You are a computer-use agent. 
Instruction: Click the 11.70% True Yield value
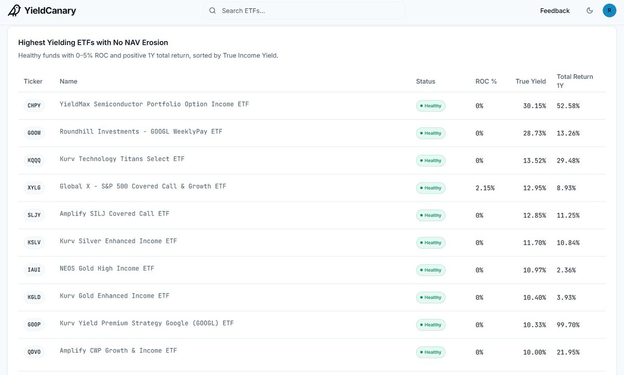[x=535, y=243]
